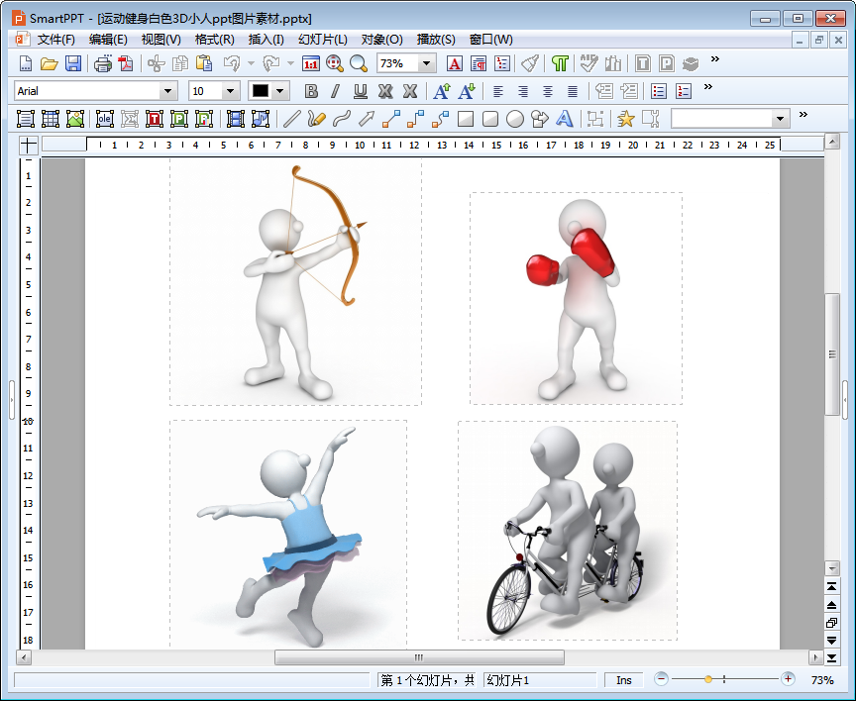This screenshot has width=856, height=701.
Task: Expand the undo history dropdown arrow
Action: (251, 63)
